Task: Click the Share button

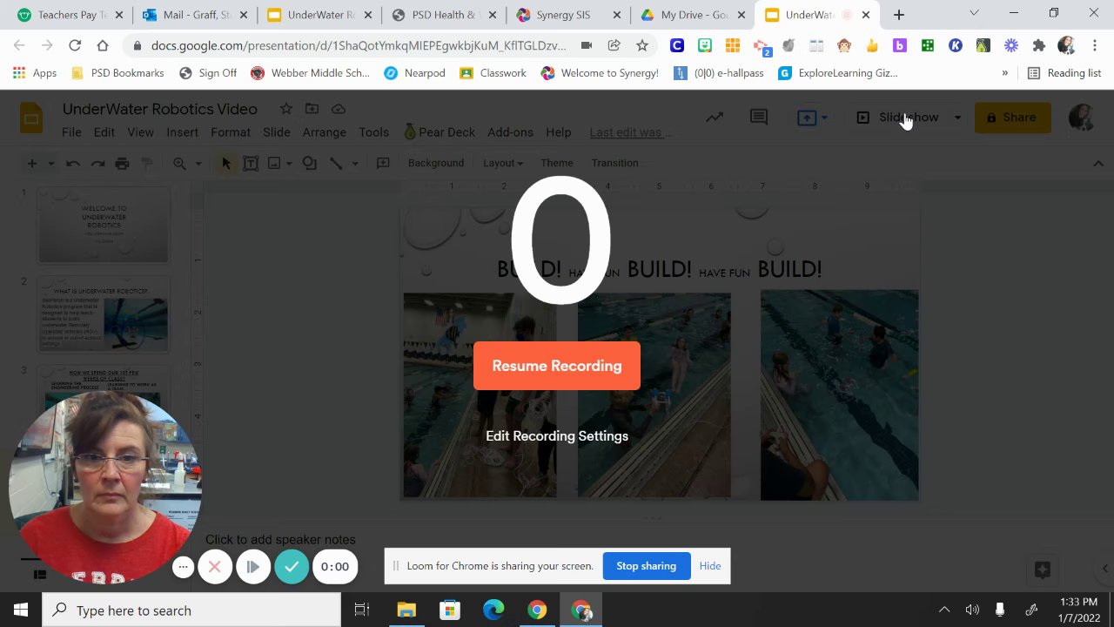Action: tap(1011, 118)
